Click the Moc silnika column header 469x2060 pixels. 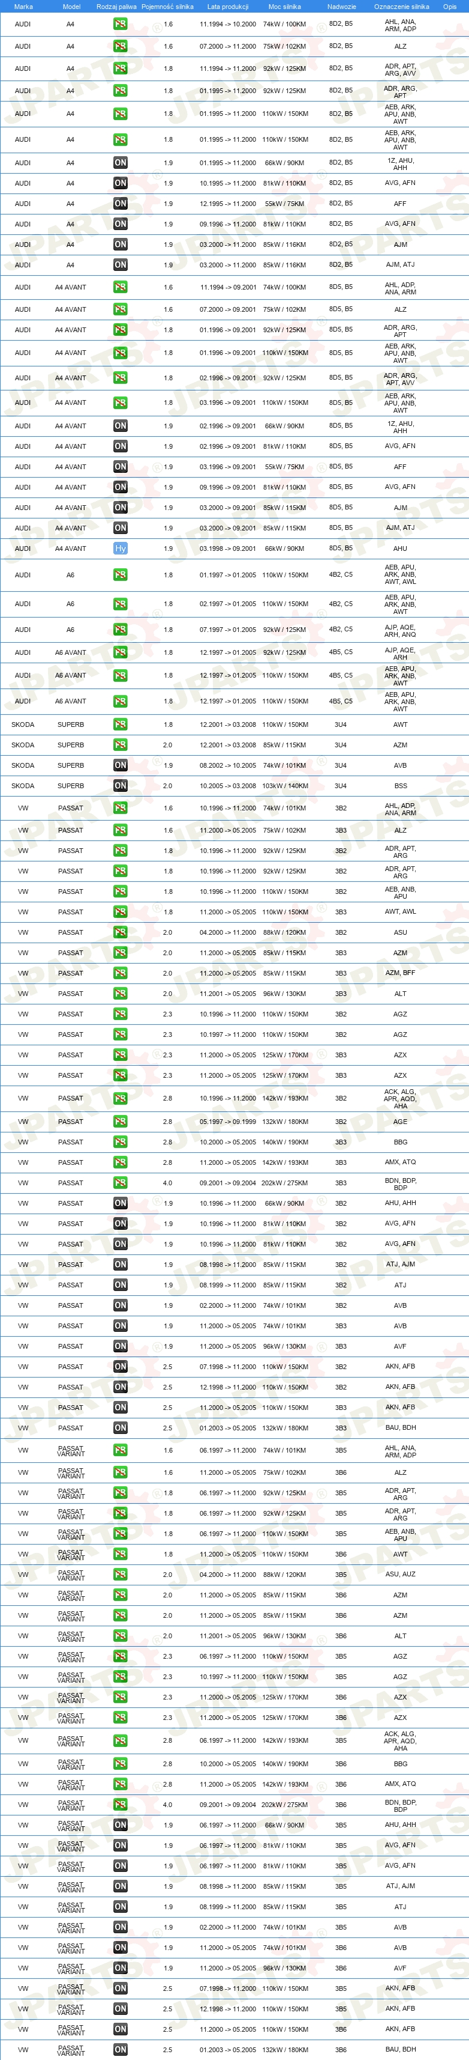point(284,7)
